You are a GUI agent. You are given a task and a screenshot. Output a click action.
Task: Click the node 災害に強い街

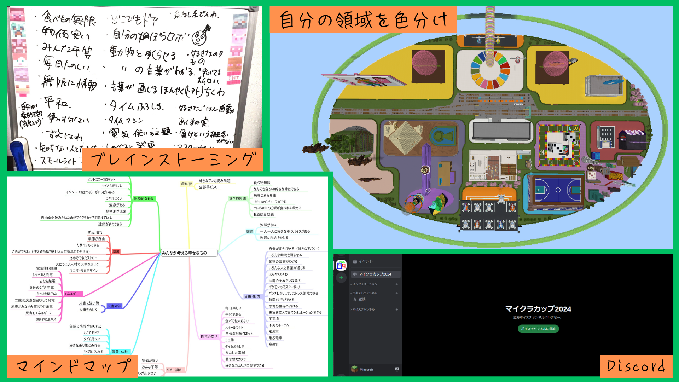point(89,303)
